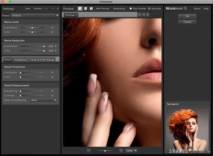Expand the Edge Smoothening dropdown

(x=55, y=100)
